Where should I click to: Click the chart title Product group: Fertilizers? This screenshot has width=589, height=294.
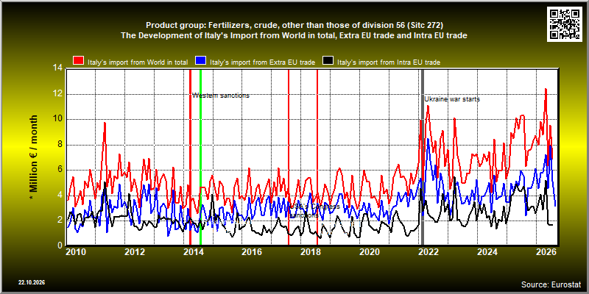tap(294, 26)
